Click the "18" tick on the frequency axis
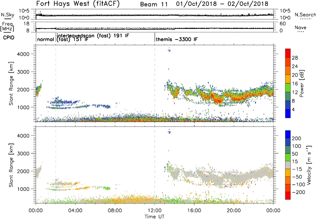 coord(26,24)
